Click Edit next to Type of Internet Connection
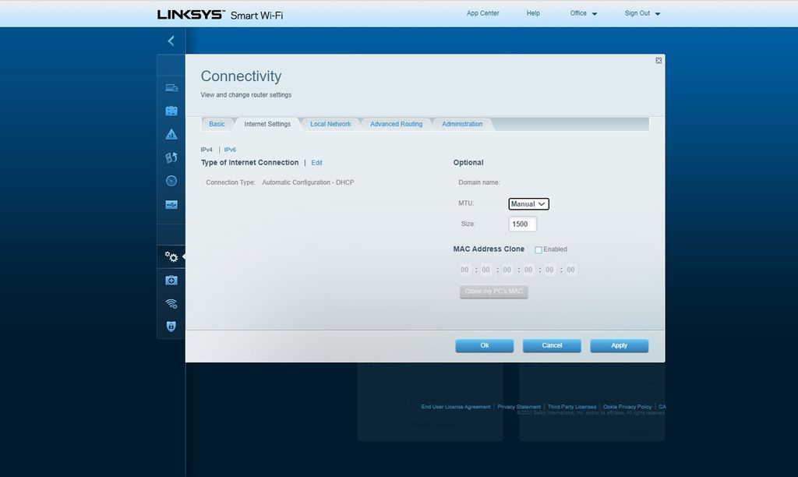 (316, 162)
